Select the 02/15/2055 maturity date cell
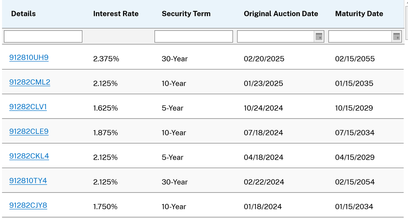Viewport: 408px width, 218px height. coord(355,59)
